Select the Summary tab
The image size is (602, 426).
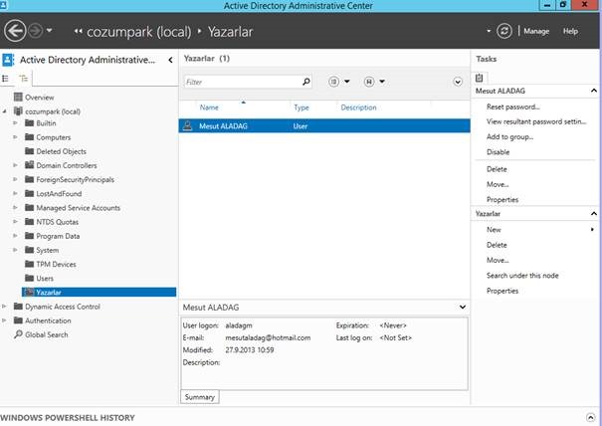click(x=200, y=397)
